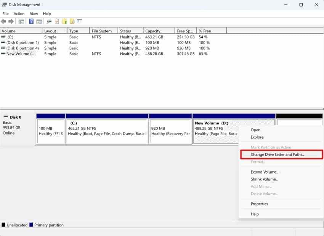Click the black Unallocated legend swatch
The image size is (324, 236).
pyautogui.click(x=3, y=225)
